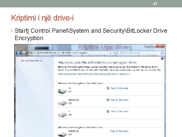Click the shield icon beside C: Turn On BitLocker

tap(108, 88)
